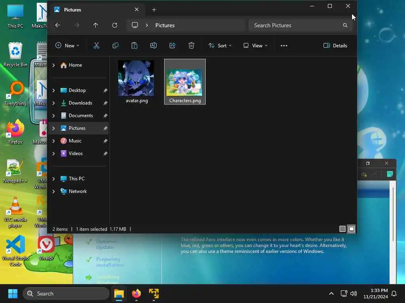The width and height of the screenshot is (405, 303).
Task: Unpin Music from Quick access
Action: pyautogui.click(x=105, y=141)
